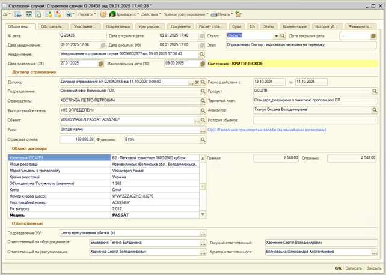Switch to the Участники tab
The height and width of the screenshot is (275, 386).
(85, 26)
